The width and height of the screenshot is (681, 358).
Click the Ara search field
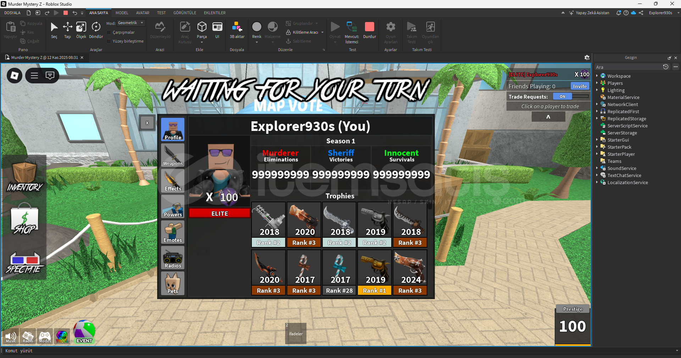[628, 67]
